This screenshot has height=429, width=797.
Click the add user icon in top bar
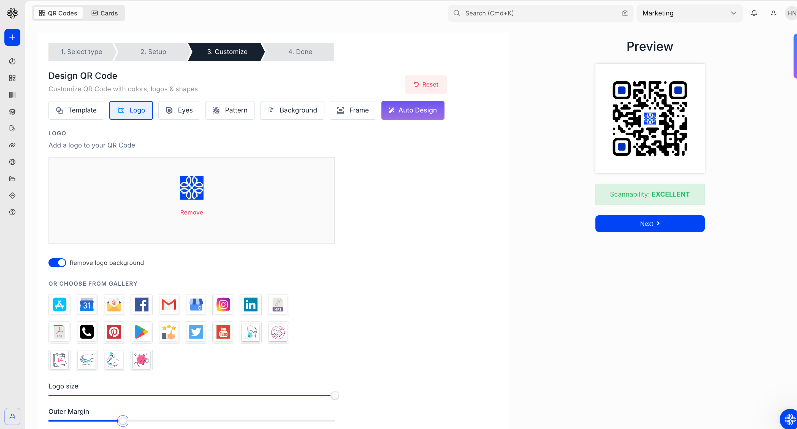[774, 13]
